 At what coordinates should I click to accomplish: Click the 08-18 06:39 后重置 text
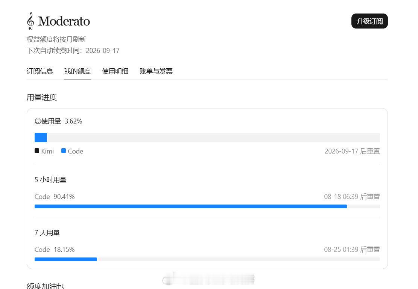352,196
